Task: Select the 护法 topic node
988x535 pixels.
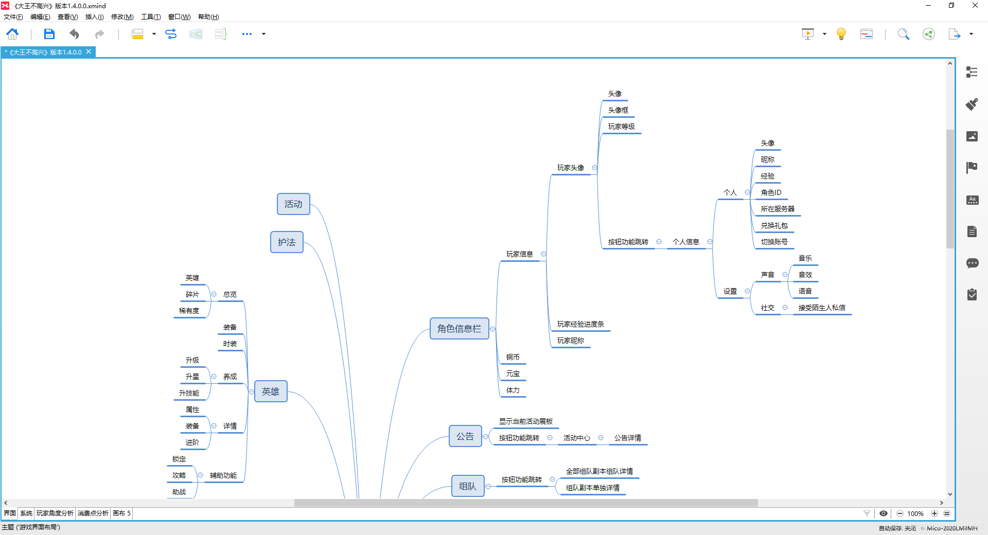Action: (x=287, y=242)
